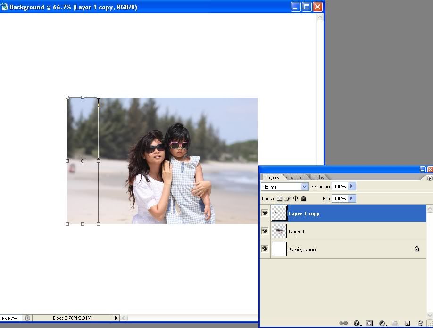Screen dimensions: 433x328
Task: Click the lock all icon
Action: tap(303, 199)
